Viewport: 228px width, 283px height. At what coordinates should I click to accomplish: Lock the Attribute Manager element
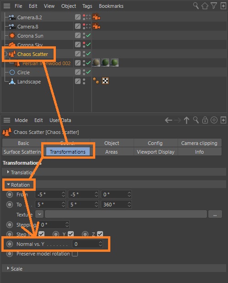pyautogui.click(x=205, y=120)
